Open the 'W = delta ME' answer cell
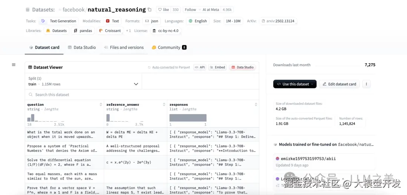This screenshot has width=407, height=195. click(136, 134)
